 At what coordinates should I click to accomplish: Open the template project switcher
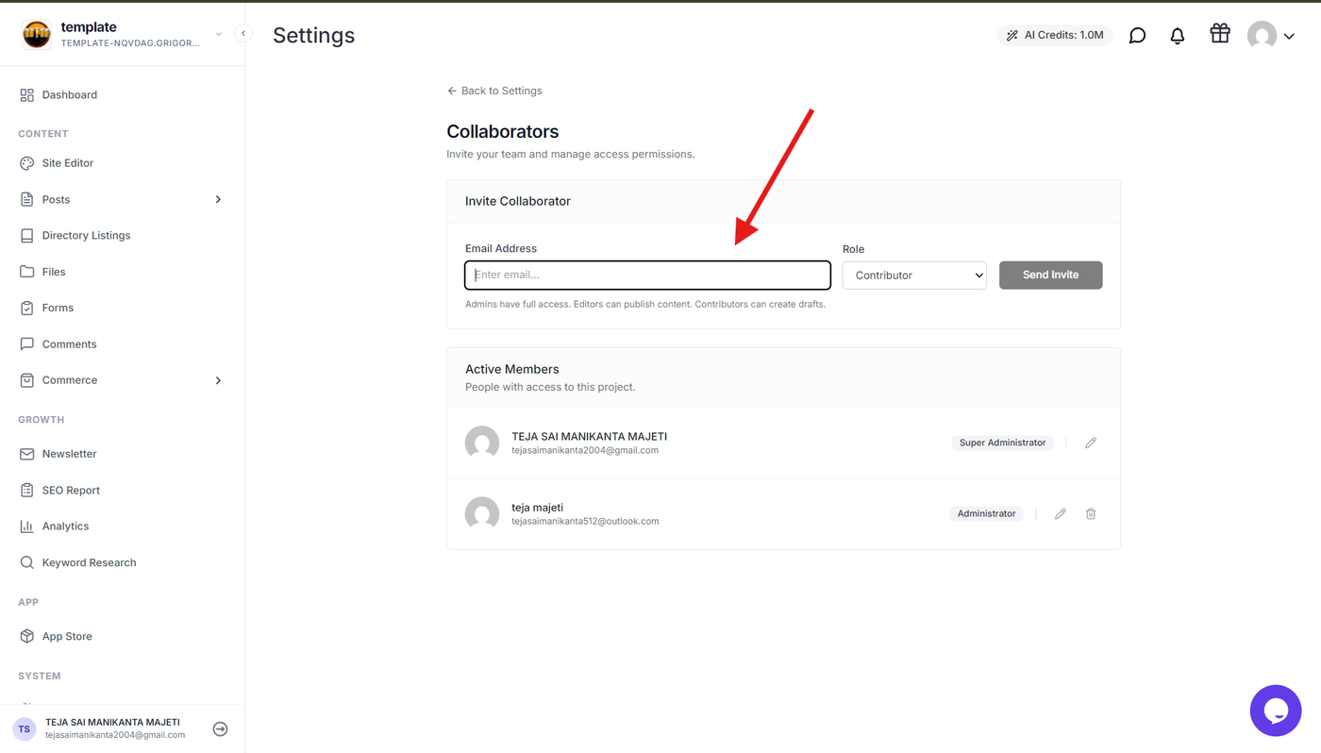(x=122, y=34)
